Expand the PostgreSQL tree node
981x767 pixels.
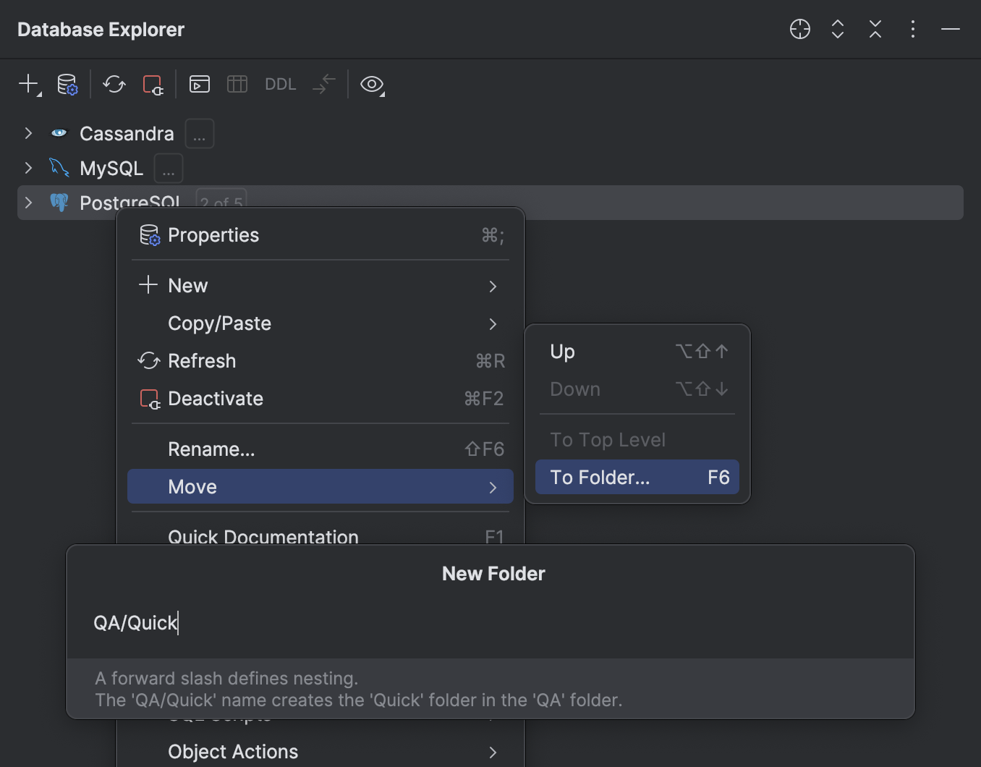28,203
